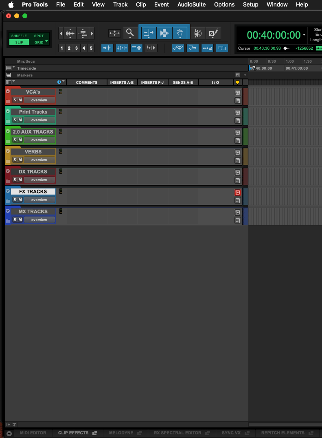Select the Scrubber speaker tool

(198, 33)
